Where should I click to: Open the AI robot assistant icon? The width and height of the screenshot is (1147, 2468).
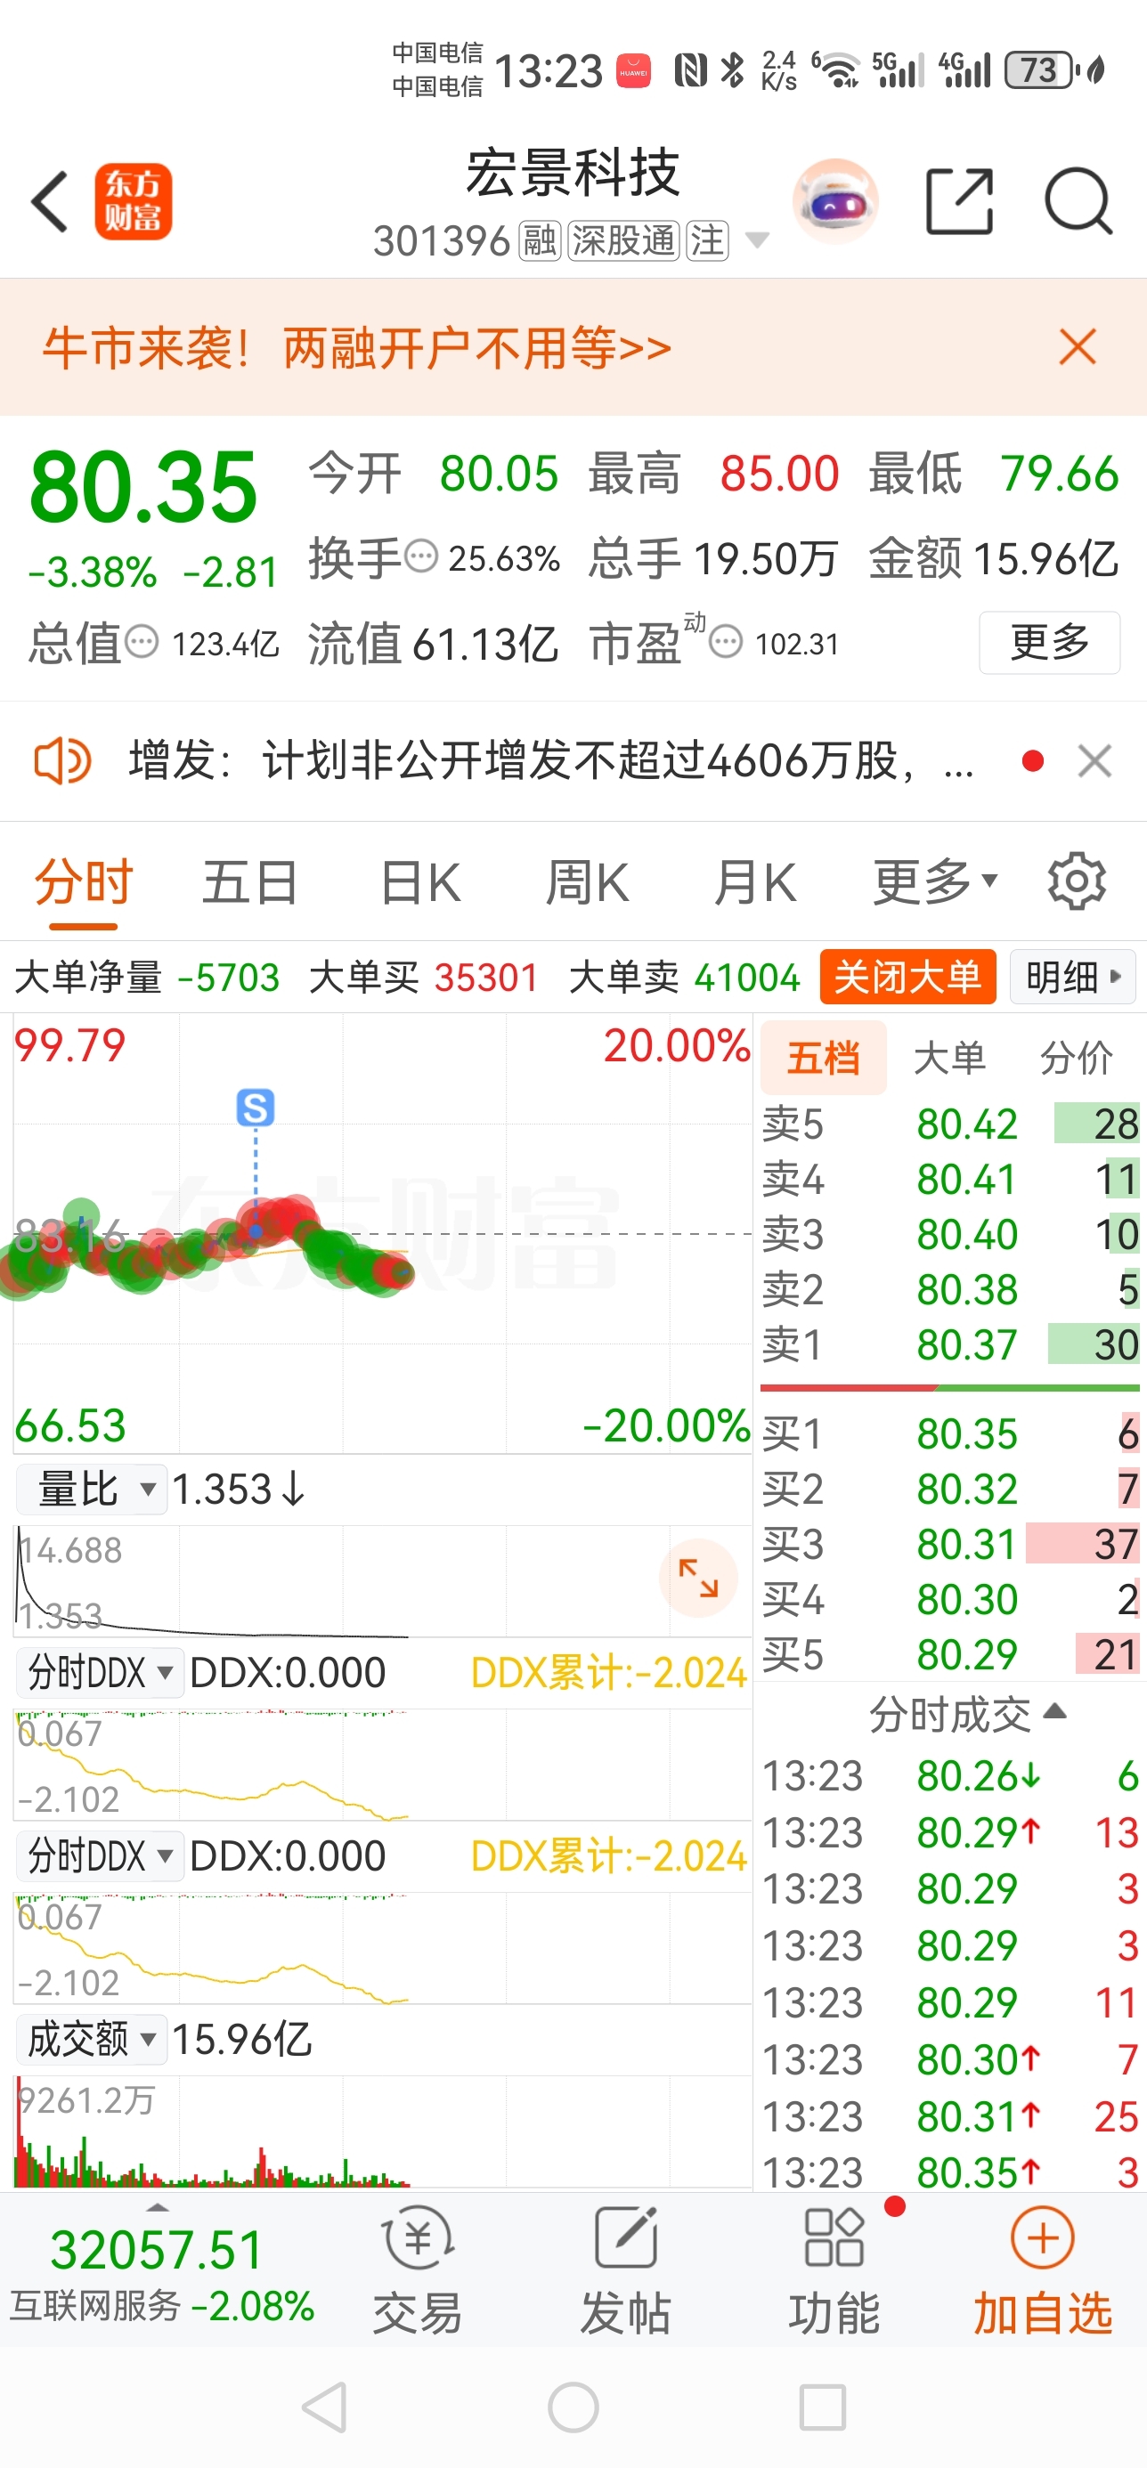[835, 201]
